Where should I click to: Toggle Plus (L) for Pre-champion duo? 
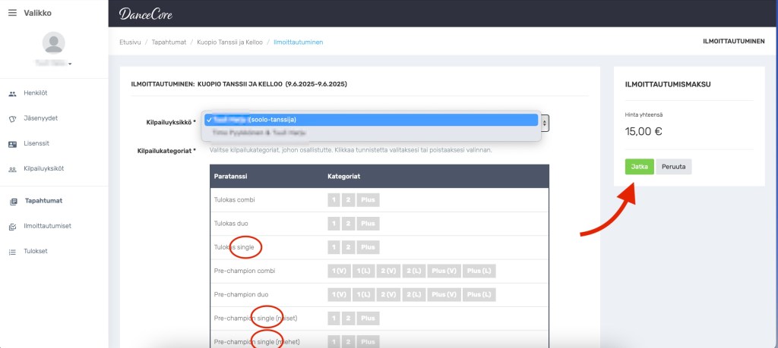pyautogui.click(x=478, y=295)
